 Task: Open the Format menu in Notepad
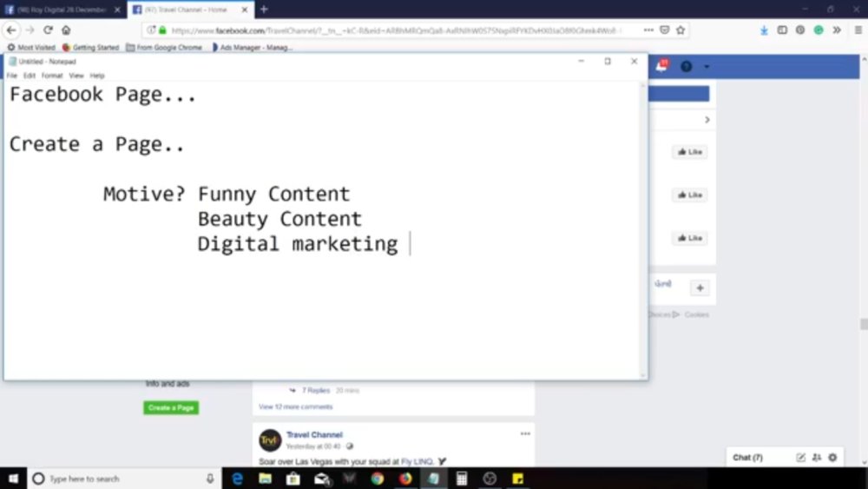point(52,76)
